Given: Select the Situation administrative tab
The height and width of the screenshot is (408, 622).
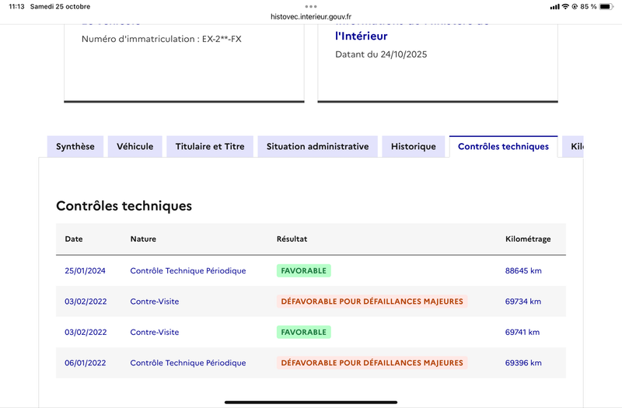Looking at the screenshot, I should click(317, 146).
